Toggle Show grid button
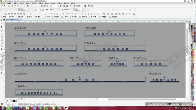This screenshot has height=110, width=196. point(67,6)
